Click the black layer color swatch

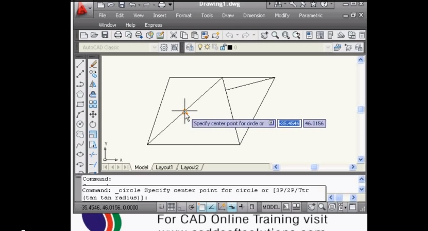230,48
